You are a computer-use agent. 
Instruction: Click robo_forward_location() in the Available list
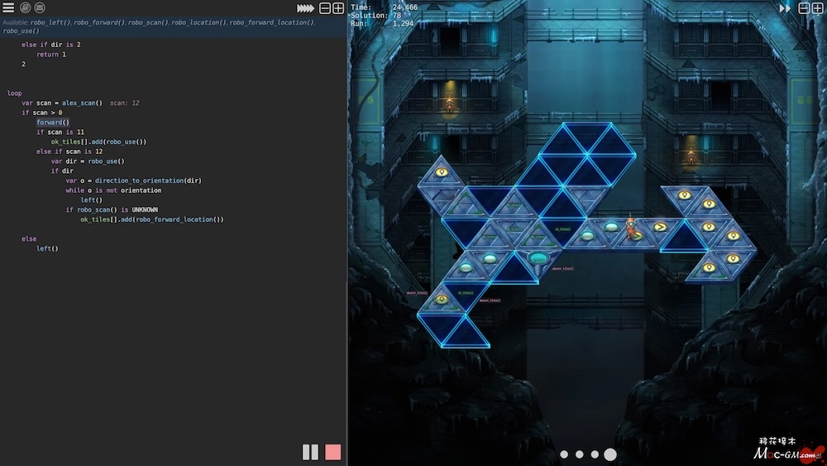point(271,22)
